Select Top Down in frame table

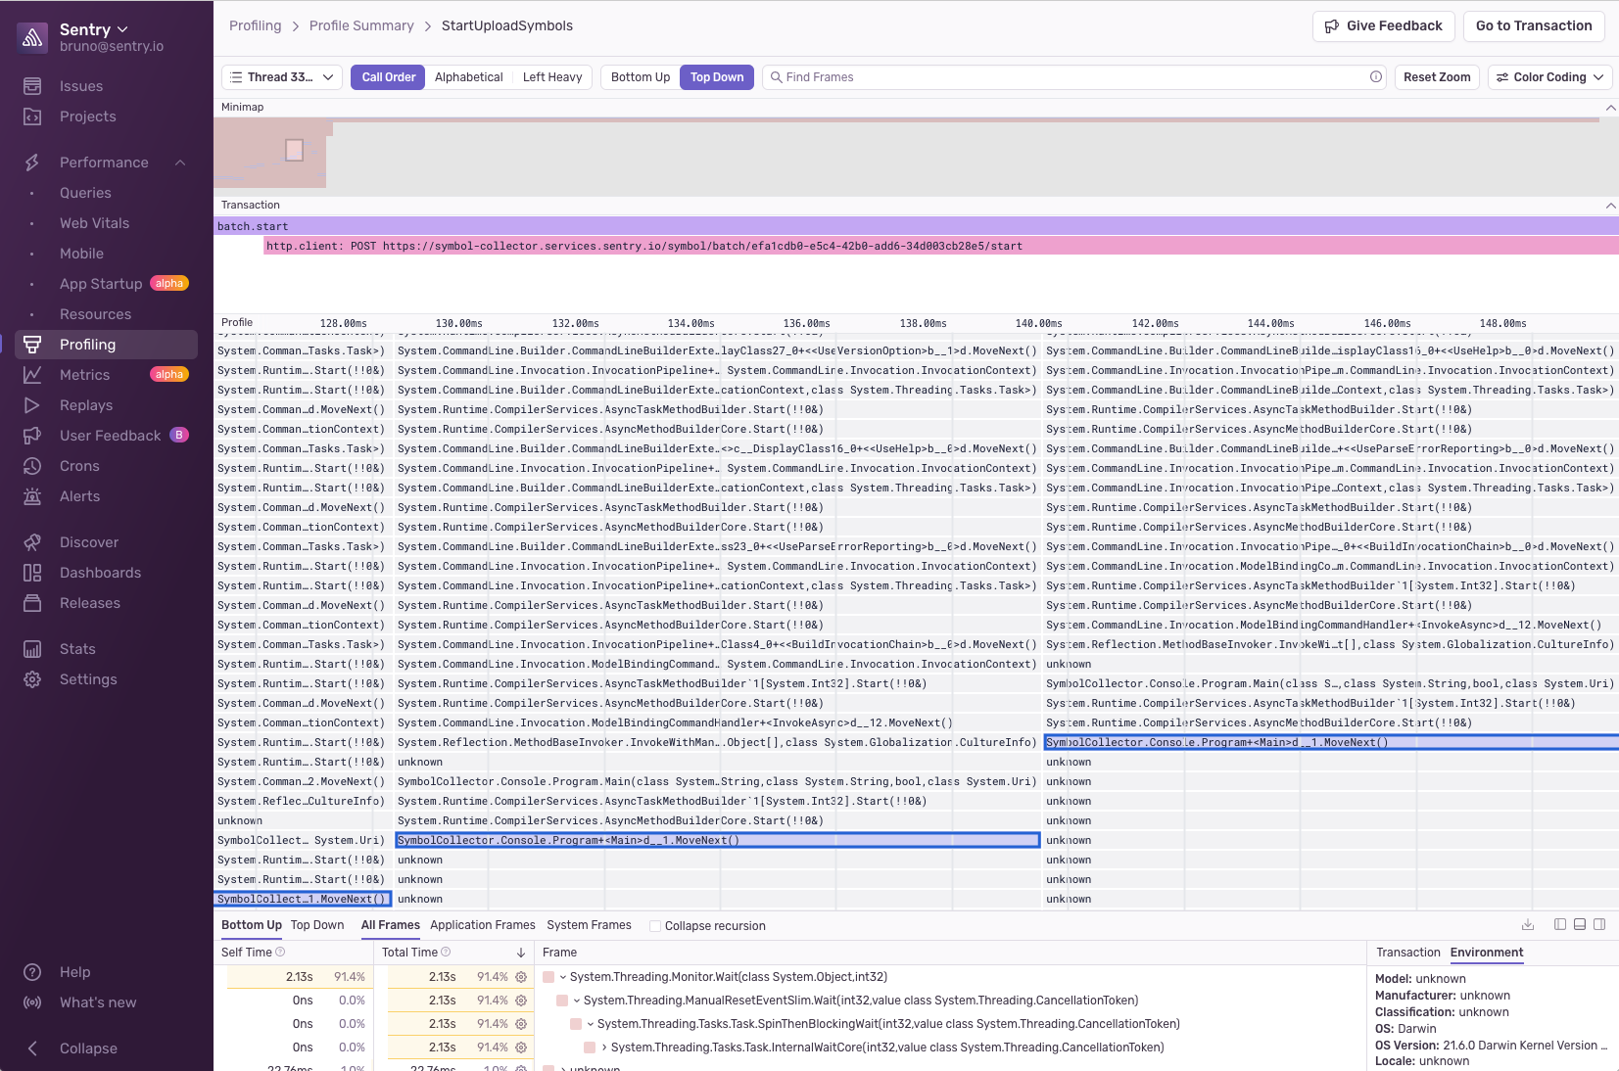317,925
